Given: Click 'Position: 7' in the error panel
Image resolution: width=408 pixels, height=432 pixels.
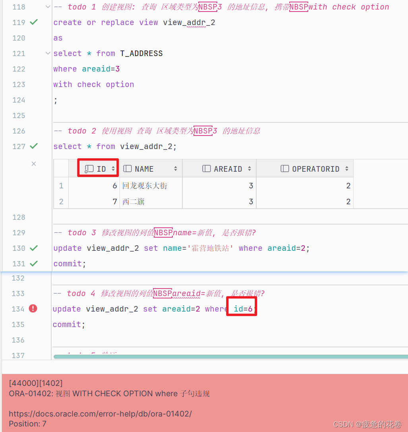Looking at the screenshot, I should click(27, 424).
